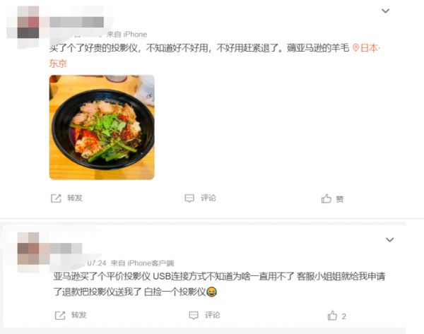The image size is (424, 334).
Task: Like the second post showing 2 likes
Action: [x=333, y=316]
